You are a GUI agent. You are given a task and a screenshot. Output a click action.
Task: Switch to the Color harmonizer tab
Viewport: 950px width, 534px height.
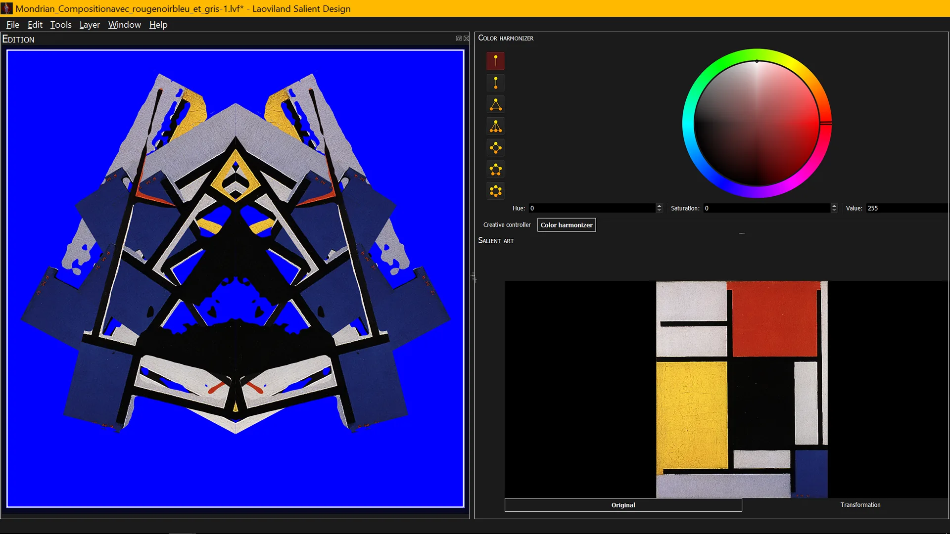(x=567, y=225)
